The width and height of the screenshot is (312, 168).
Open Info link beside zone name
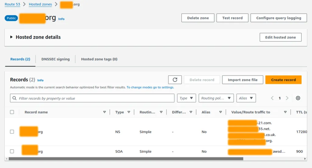click(x=61, y=19)
